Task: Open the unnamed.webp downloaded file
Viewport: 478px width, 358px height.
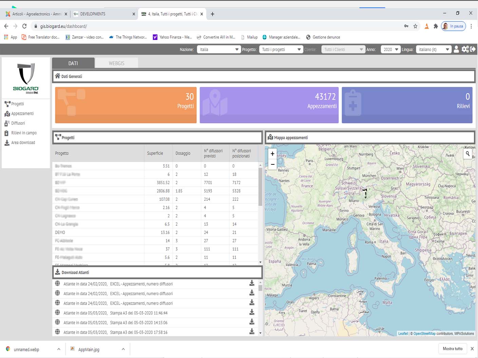Action: pos(26,350)
